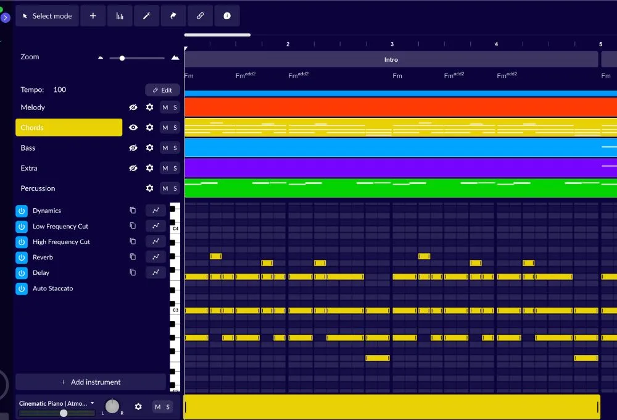This screenshot has height=420, width=617.
Task: Toggle the Auto Staccato power switch
Action: [x=22, y=288]
